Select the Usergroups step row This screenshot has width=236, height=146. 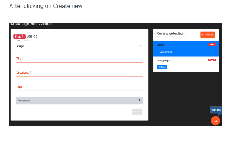[x=186, y=64]
